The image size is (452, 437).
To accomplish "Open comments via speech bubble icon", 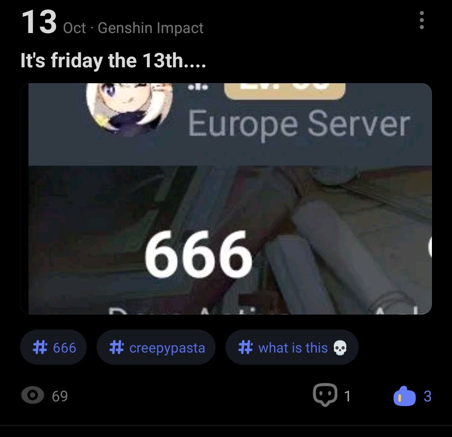I will [x=325, y=395].
